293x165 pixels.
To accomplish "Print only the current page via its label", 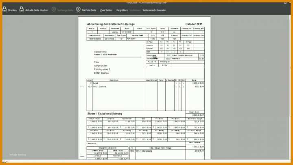I will [x=37, y=10].
